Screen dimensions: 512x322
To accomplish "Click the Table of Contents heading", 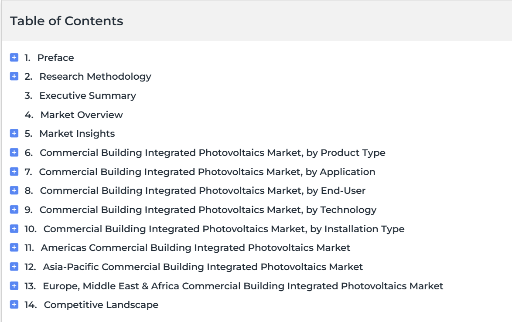I will [67, 21].
